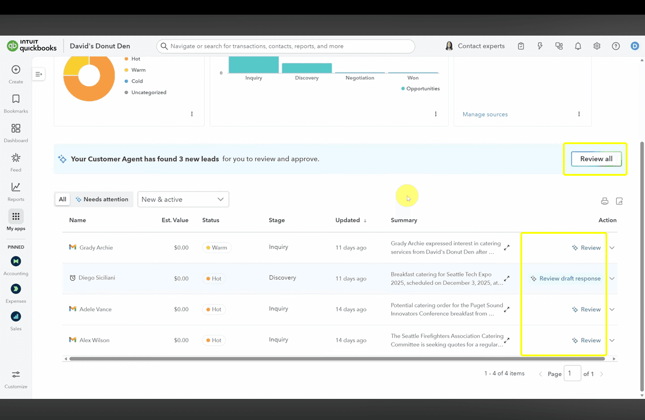Open the Manage sources link
The image size is (645, 420).
pyautogui.click(x=485, y=114)
